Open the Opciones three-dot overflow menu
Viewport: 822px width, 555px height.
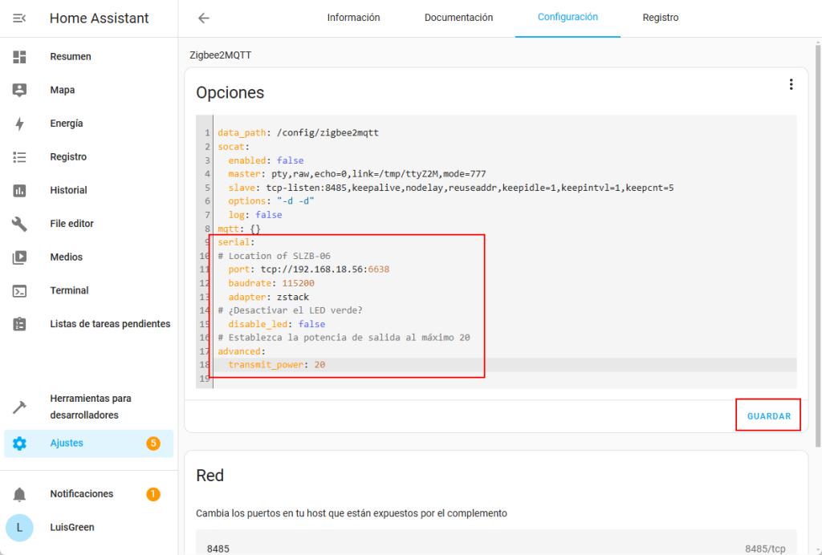click(x=791, y=84)
